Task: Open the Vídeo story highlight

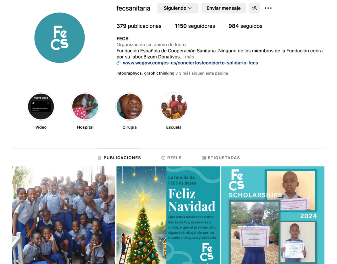Action: click(41, 107)
